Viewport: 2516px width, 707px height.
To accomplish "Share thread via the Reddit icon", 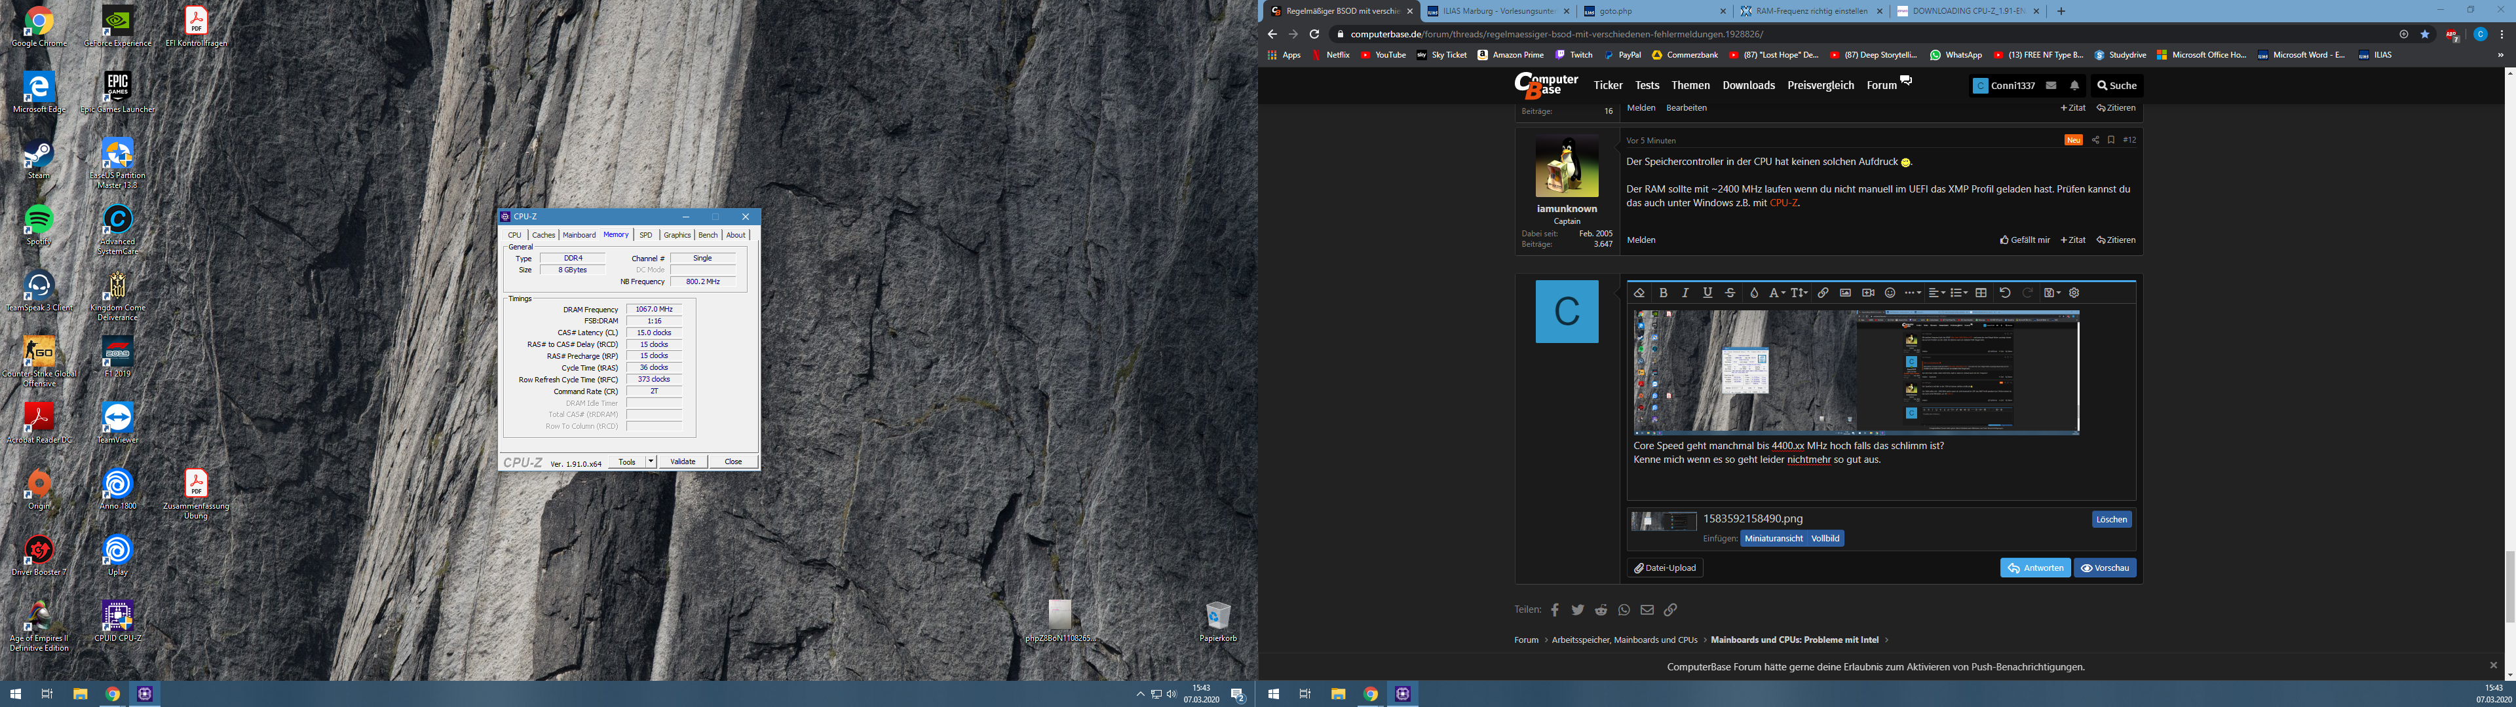I will (x=1601, y=610).
